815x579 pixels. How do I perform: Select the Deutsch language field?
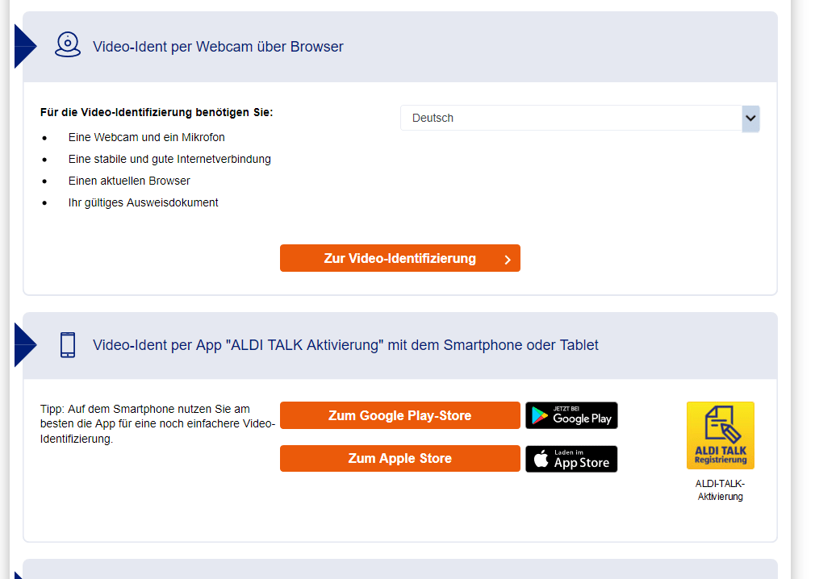click(579, 119)
